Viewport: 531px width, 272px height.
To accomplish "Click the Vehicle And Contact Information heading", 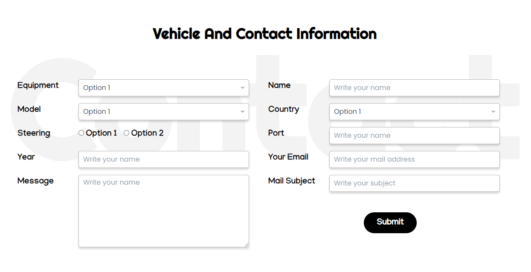I will [264, 34].
